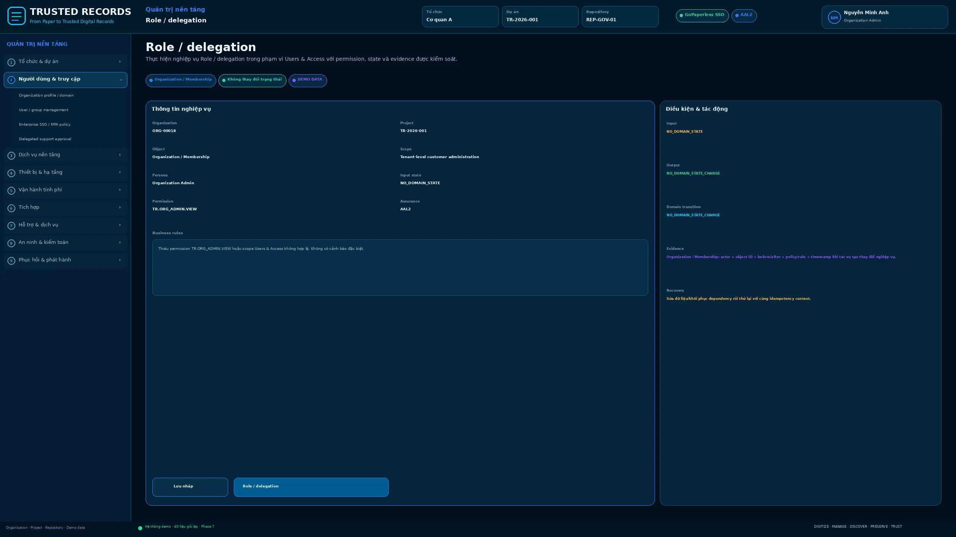
Task: Click the Hệ thống demo footer status text
Action: coord(179,527)
